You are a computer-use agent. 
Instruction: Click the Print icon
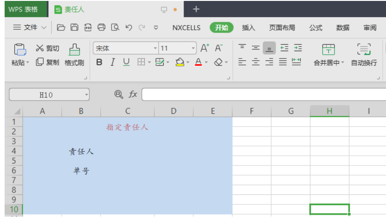(x=101, y=28)
